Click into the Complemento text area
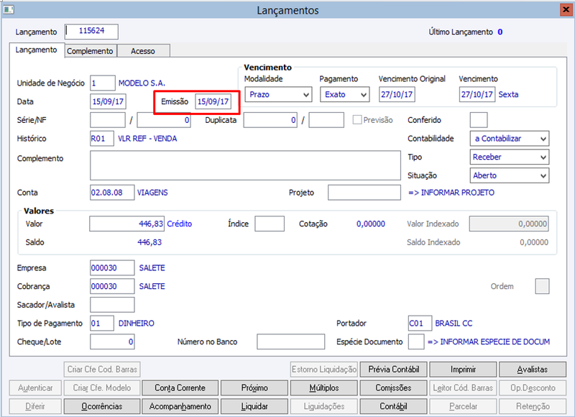Screen dimensions: 575x417 click(245, 165)
